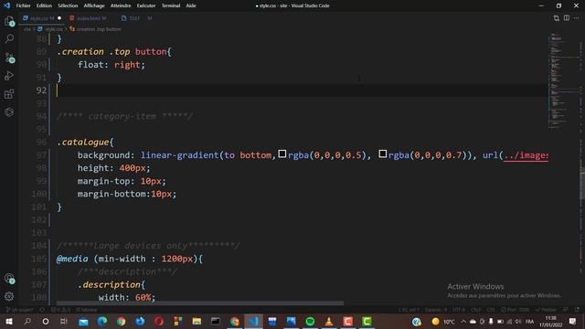Click the hexagon icon below Extensions in activity bar
585x329 pixels.
pyautogui.click(x=9, y=111)
